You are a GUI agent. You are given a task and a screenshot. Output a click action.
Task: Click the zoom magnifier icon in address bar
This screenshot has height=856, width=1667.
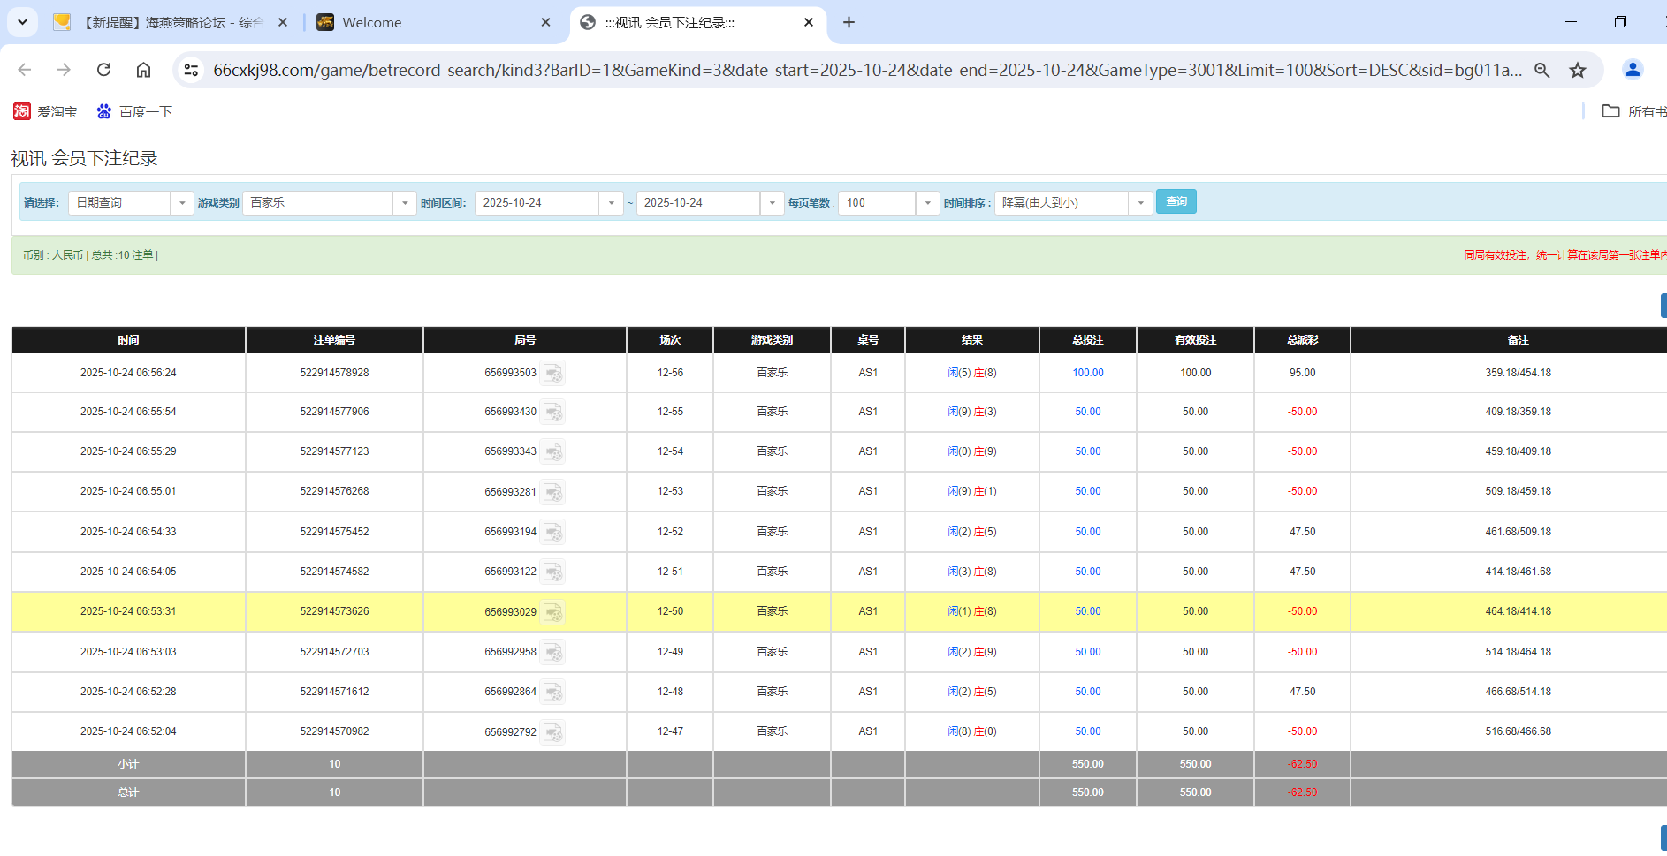(x=1542, y=70)
